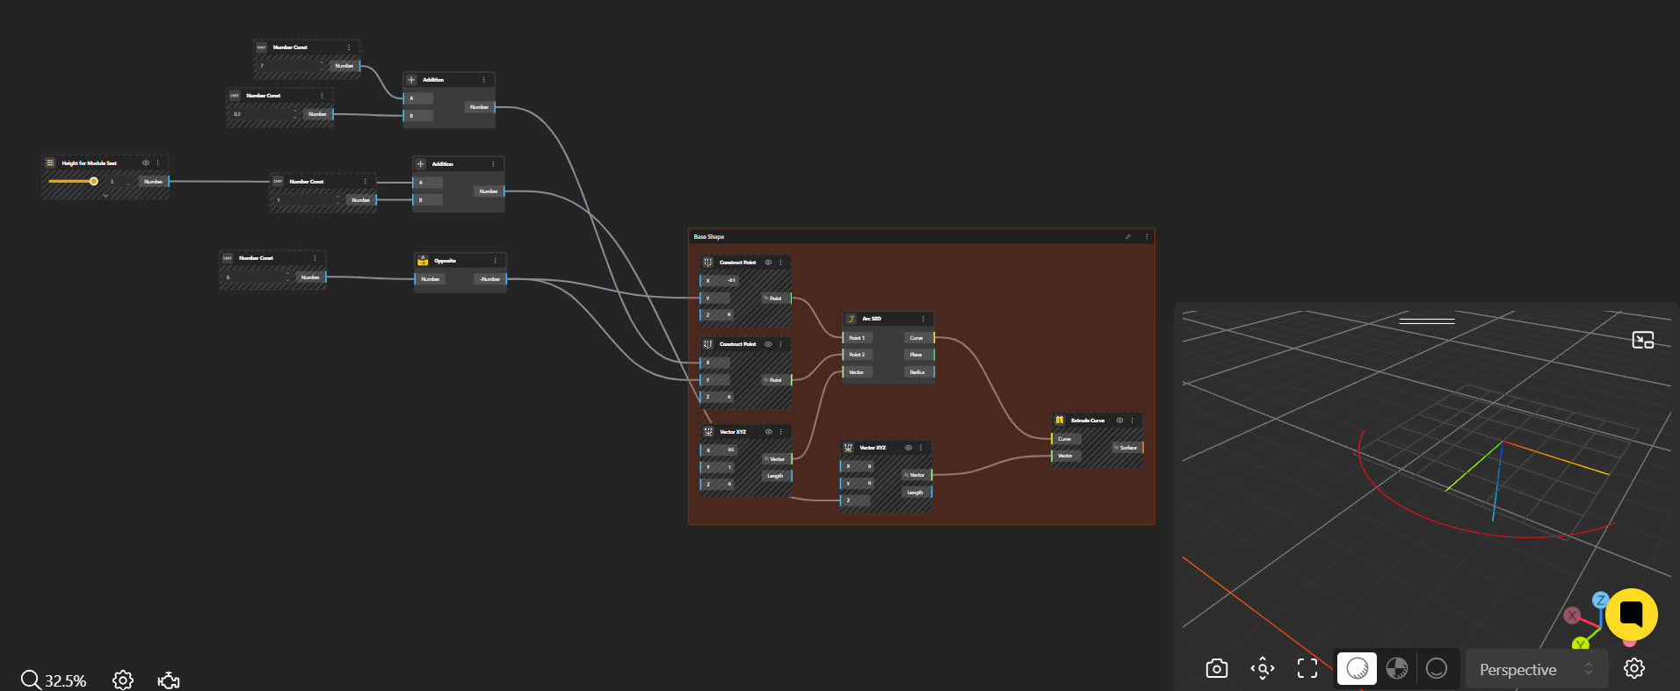Enter fullscreen mode for the 3D viewport
Image resolution: width=1680 pixels, height=691 pixels.
1307,669
